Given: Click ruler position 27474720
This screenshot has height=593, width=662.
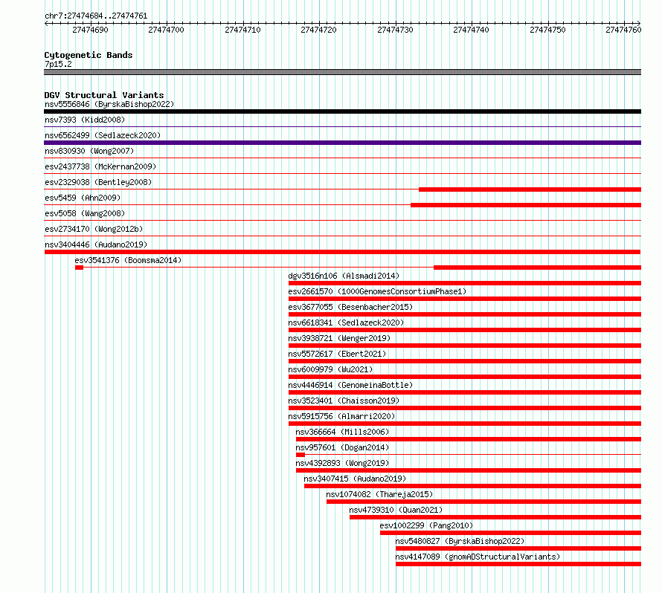Looking at the screenshot, I should click(319, 30).
